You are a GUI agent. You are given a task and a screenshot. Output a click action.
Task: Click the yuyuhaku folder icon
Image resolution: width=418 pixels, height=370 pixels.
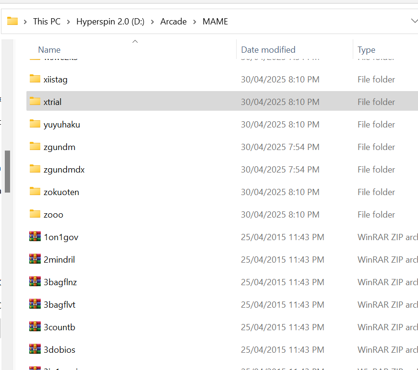[35, 124]
